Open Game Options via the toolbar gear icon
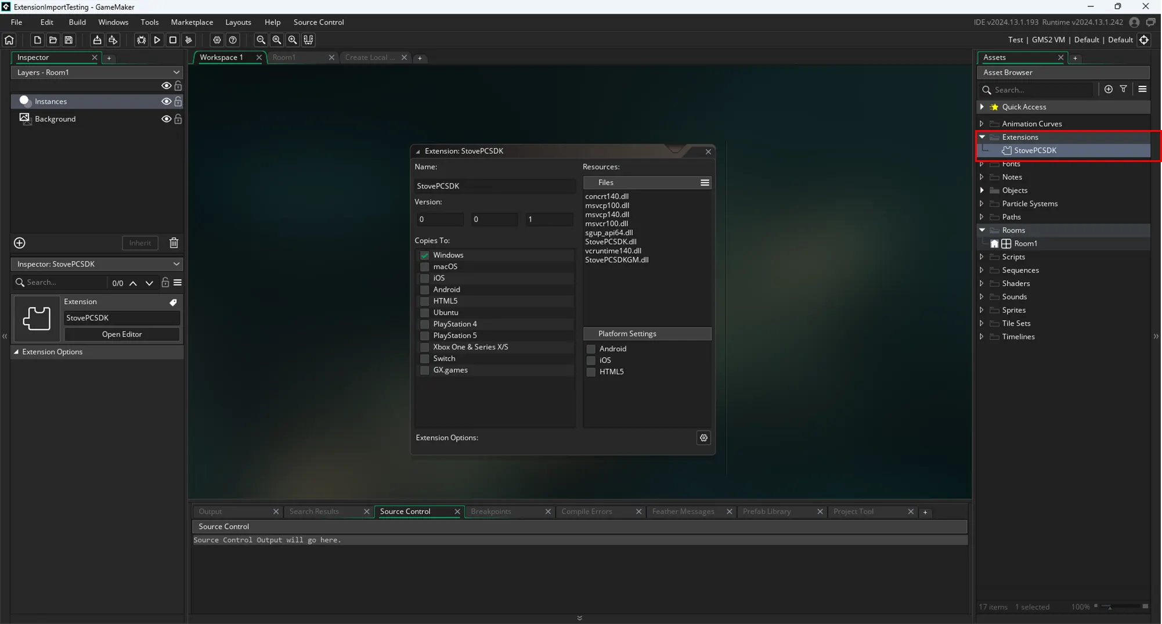This screenshot has width=1162, height=624. click(216, 40)
